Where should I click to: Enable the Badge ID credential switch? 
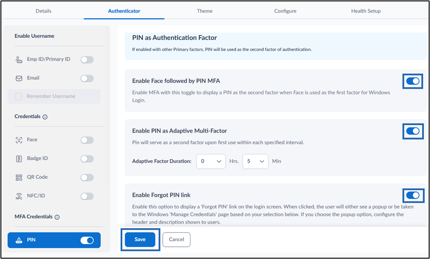87,159
